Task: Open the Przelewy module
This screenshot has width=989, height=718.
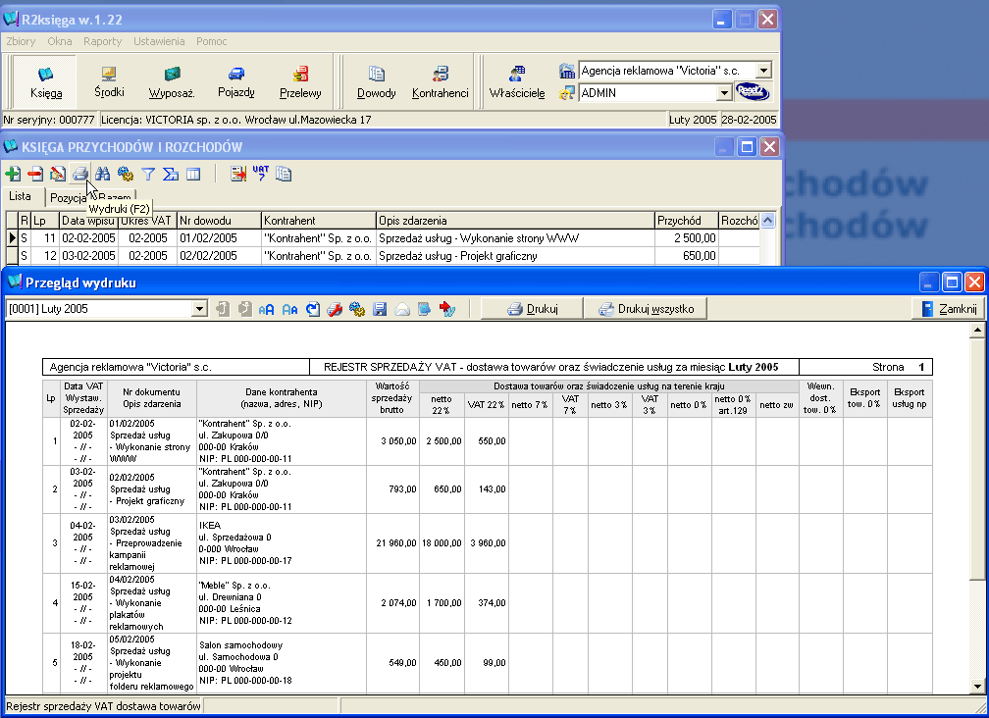Action: (300, 82)
